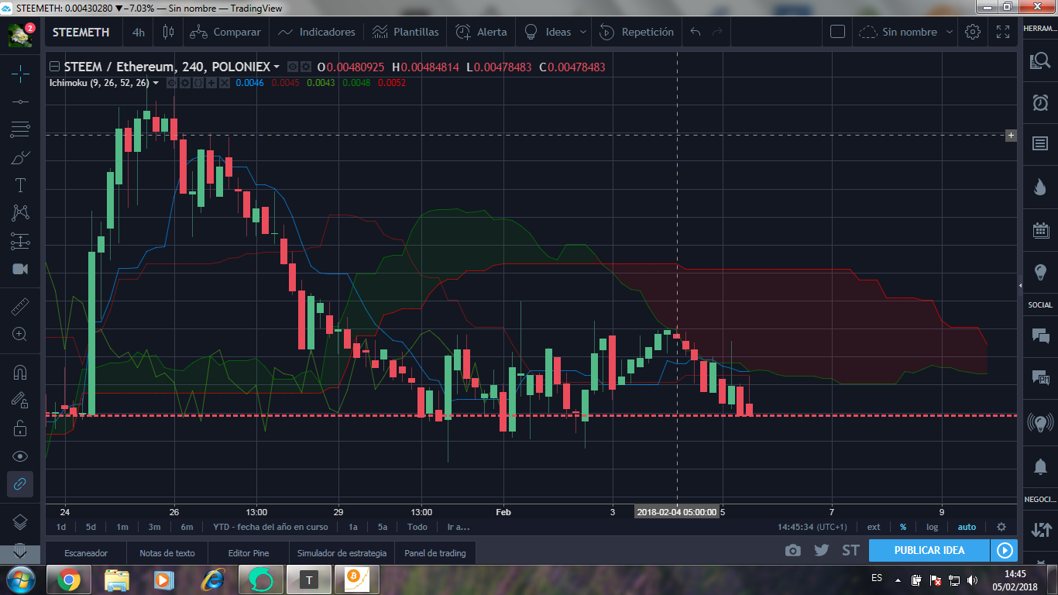Toggle log scale mode
Viewport: 1058px width, 595px height.
[x=932, y=527]
